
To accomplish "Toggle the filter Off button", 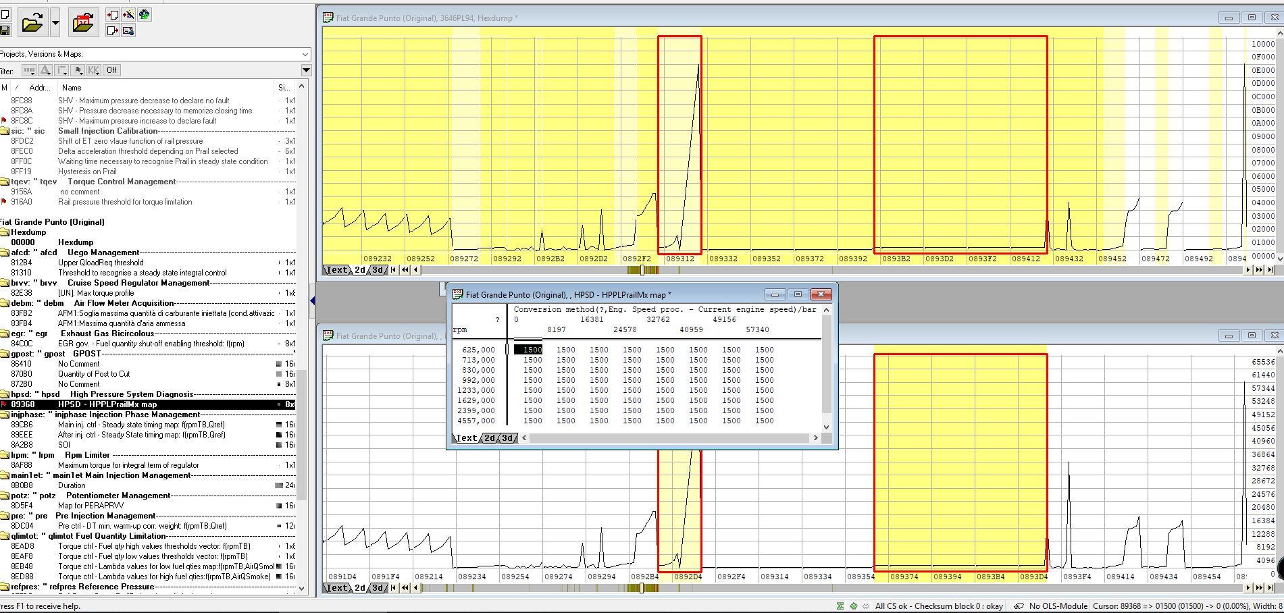I will point(111,70).
